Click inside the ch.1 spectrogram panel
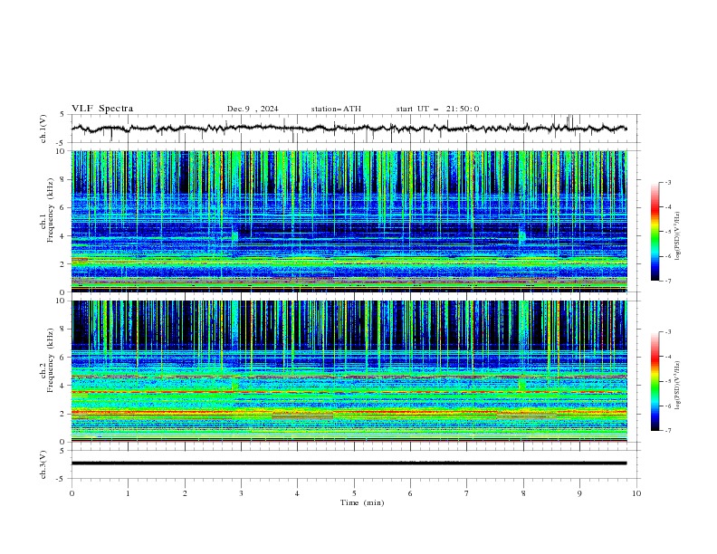Image resolution: width=717 pixels, height=554 pixels. pos(349,221)
